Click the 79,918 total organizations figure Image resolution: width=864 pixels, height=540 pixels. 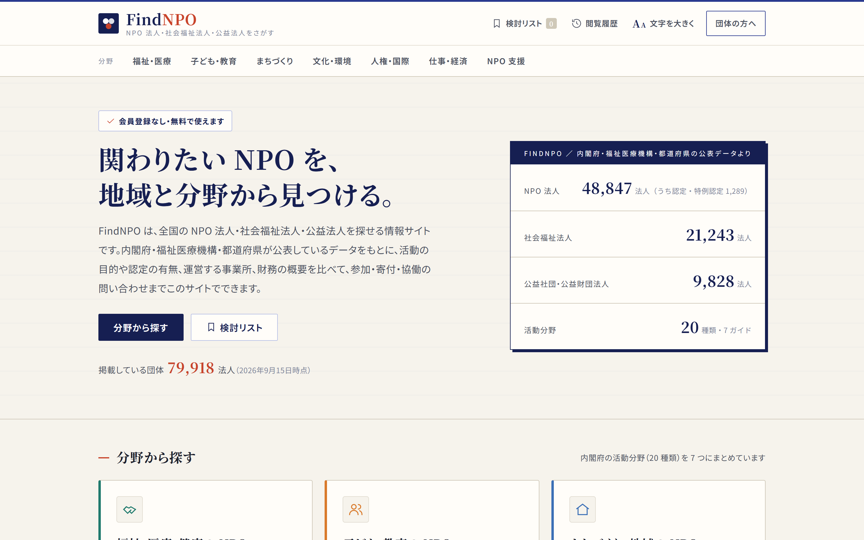[191, 368]
